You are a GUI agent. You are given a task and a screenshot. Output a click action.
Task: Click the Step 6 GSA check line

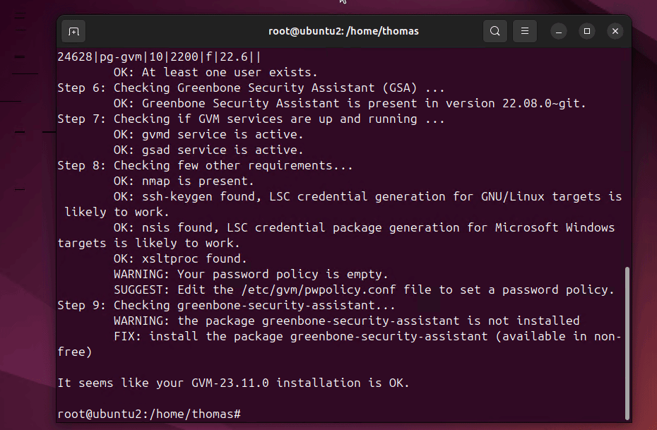tap(251, 88)
